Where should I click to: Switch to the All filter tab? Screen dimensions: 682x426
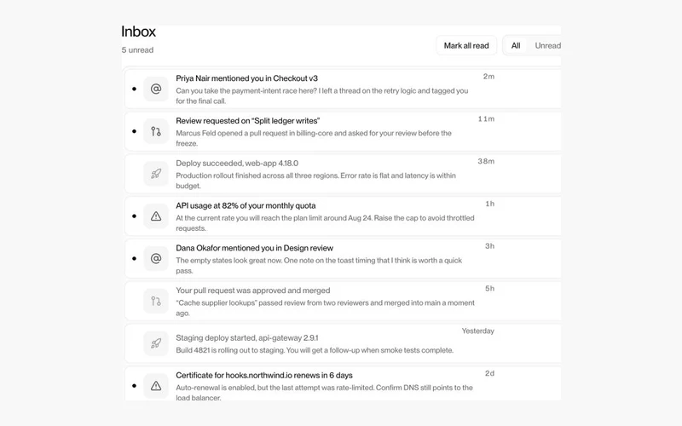pos(516,46)
